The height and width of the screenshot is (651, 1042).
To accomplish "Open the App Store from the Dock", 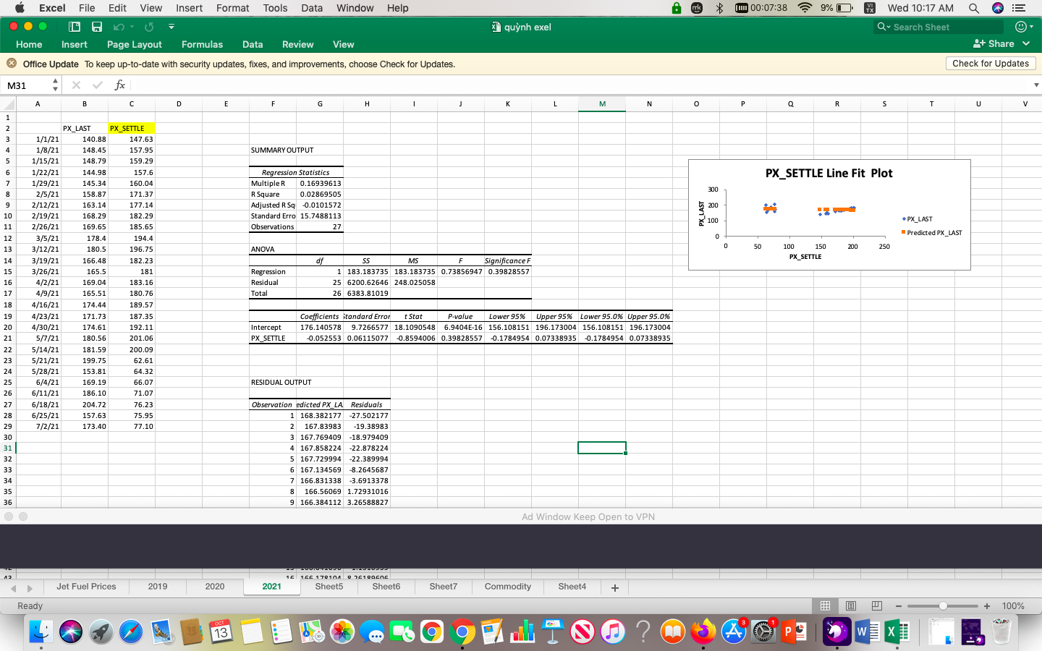I will click(733, 631).
